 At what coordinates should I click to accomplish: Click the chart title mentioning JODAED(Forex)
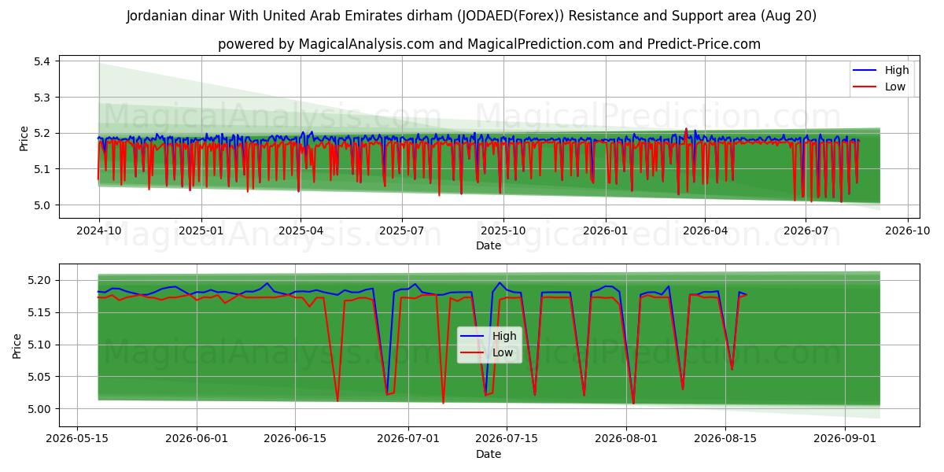[x=471, y=16]
